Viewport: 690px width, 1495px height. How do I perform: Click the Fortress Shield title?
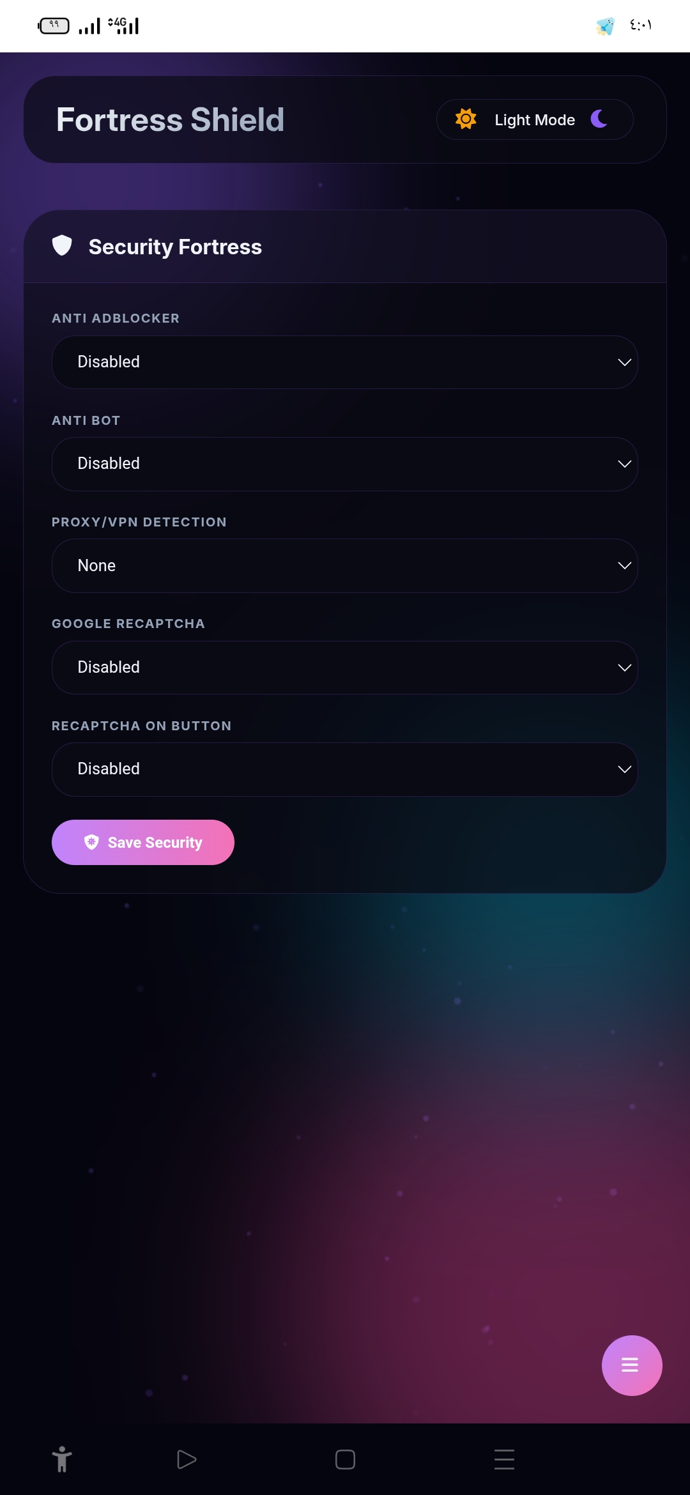coord(170,119)
